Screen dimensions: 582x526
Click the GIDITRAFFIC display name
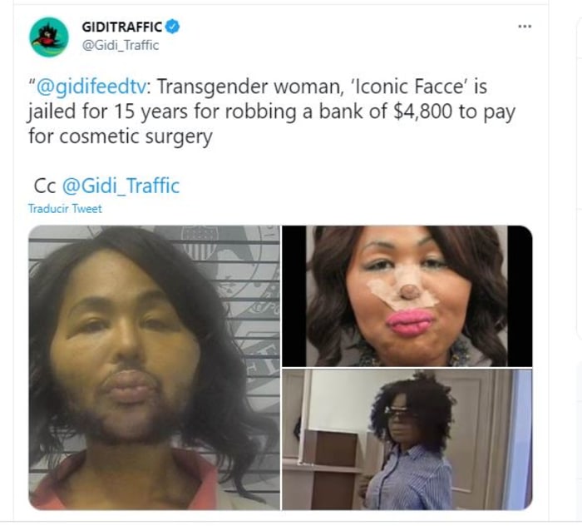tap(121, 27)
